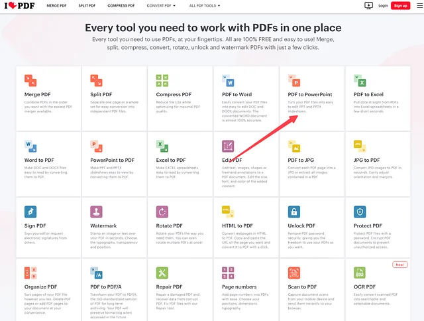The width and height of the screenshot is (424, 321).
Task: Click the Login link
Action: (383, 6)
